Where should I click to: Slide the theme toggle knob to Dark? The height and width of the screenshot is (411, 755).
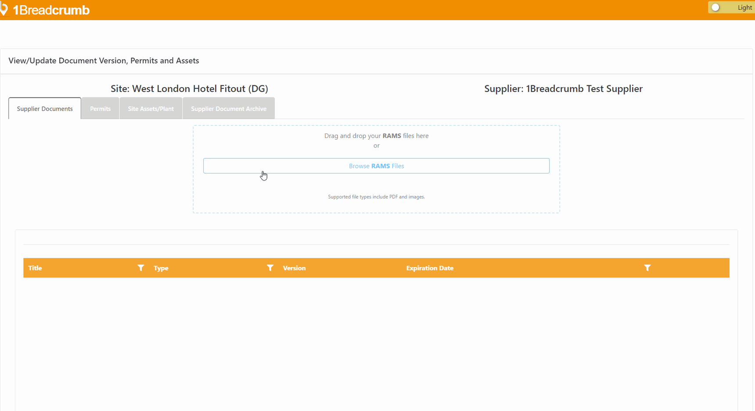point(716,7)
